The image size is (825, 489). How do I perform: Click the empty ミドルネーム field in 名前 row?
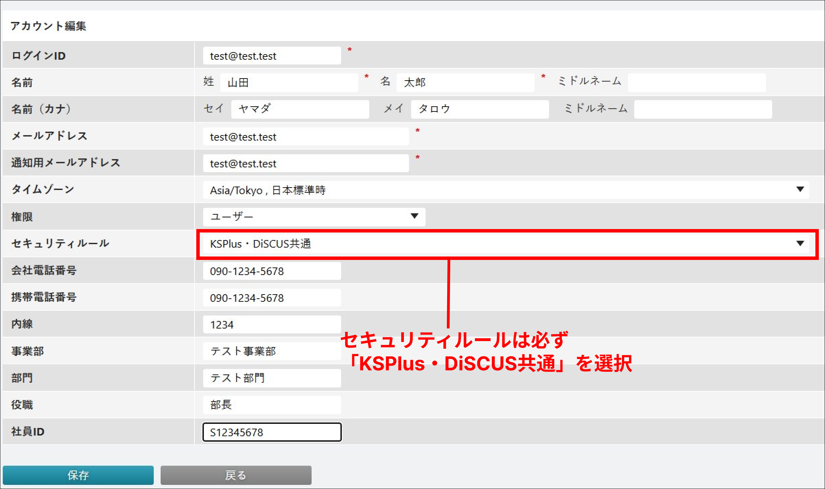coord(697,82)
